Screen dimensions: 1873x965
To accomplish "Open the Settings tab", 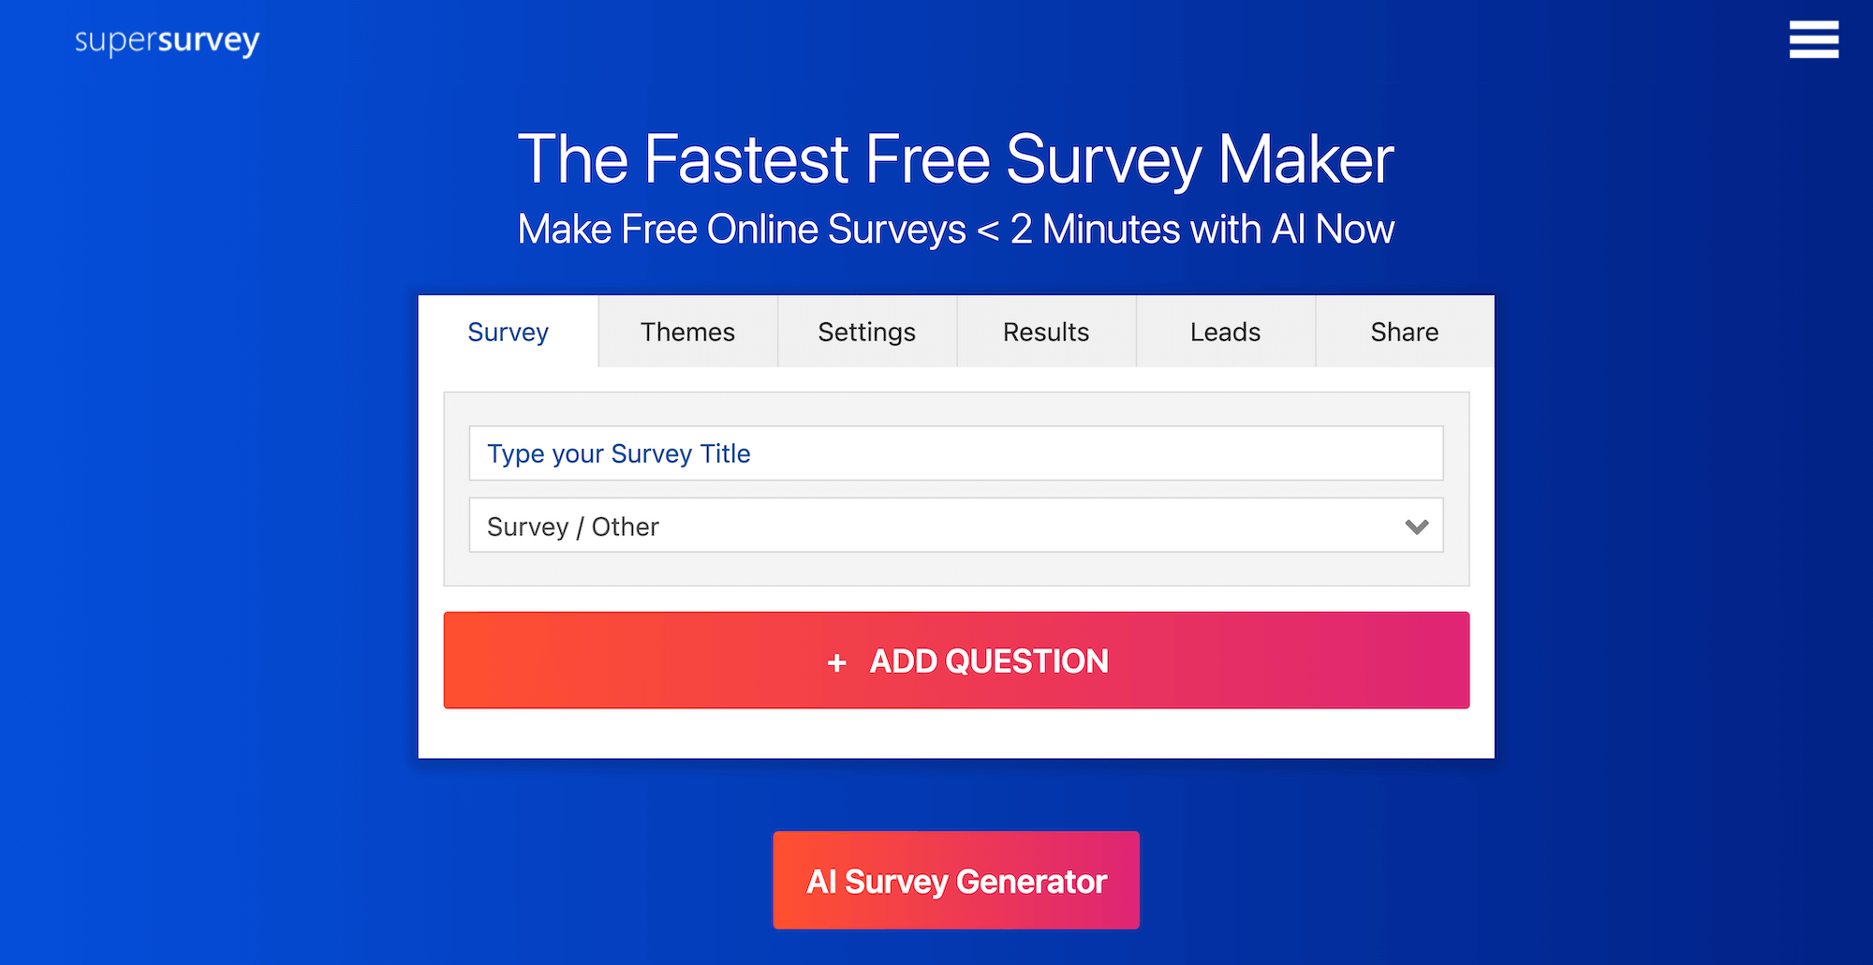I will click(866, 332).
